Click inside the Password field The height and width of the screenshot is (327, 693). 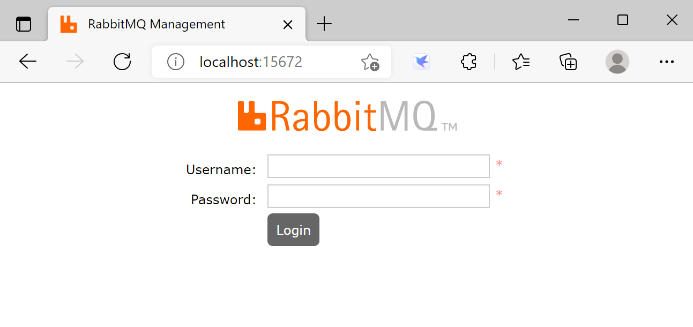(x=378, y=196)
